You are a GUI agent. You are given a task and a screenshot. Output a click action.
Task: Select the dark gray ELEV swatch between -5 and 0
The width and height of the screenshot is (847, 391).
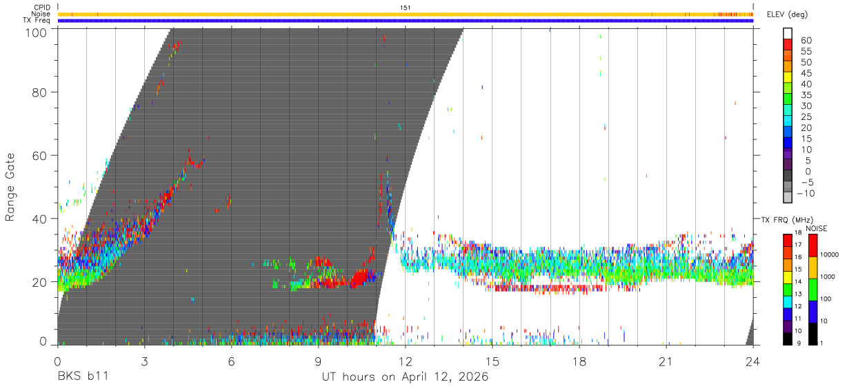(788, 176)
